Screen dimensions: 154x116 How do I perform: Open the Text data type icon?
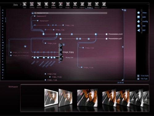pos(25,4)
